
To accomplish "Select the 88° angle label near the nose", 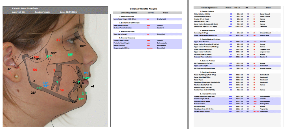I will coord(83,46).
